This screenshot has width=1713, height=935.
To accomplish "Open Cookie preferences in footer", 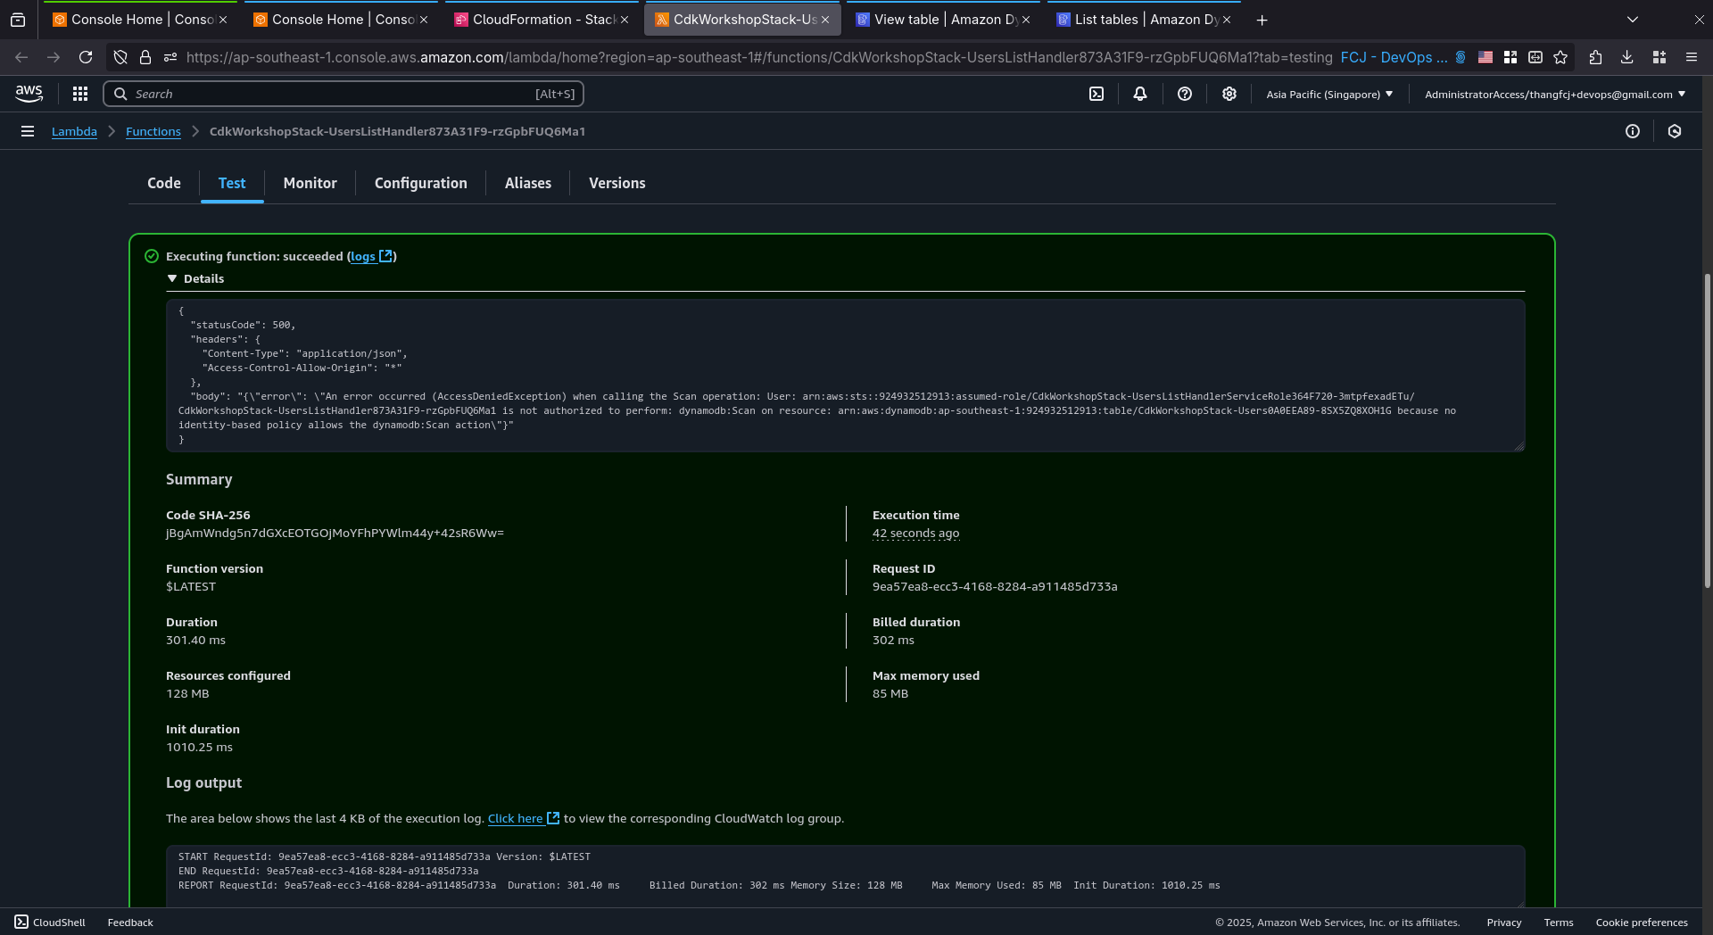I will (x=1642, y=923).
